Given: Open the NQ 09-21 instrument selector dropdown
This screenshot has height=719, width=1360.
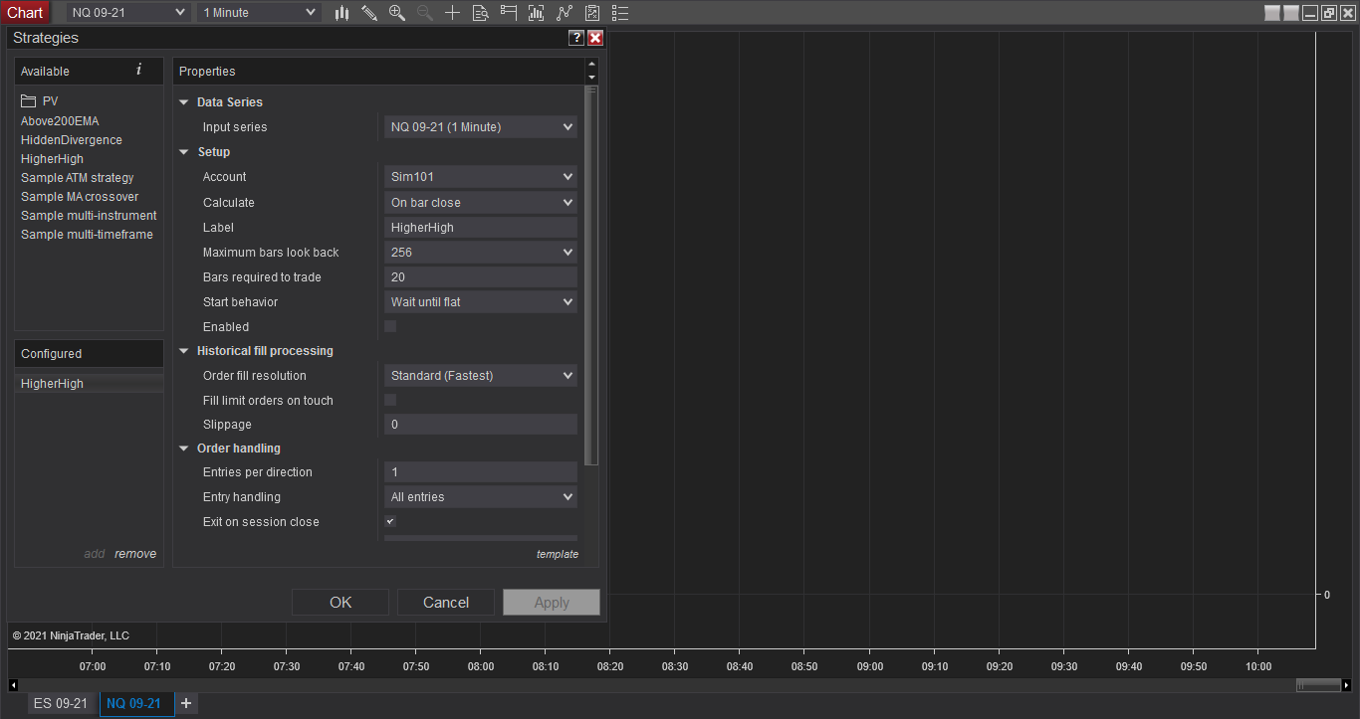Looking at the screenshot, I should pos(128,13).
